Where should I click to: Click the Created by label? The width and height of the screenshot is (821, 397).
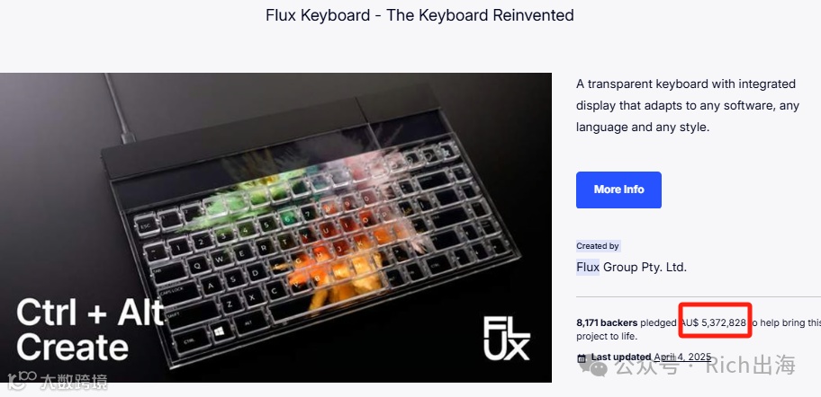[x=598, y=246]
